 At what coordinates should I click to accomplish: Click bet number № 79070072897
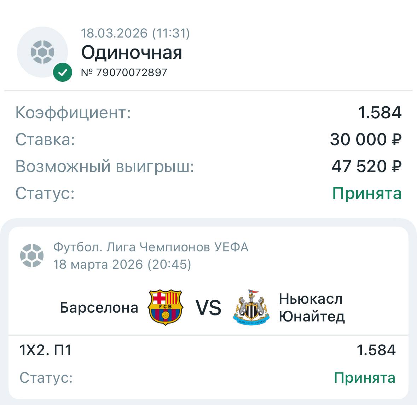124,73
